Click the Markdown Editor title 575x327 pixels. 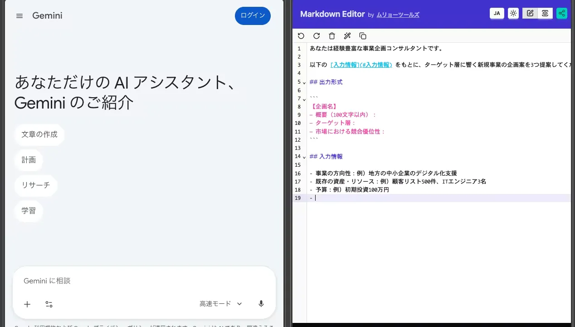[x=332, y=14]
